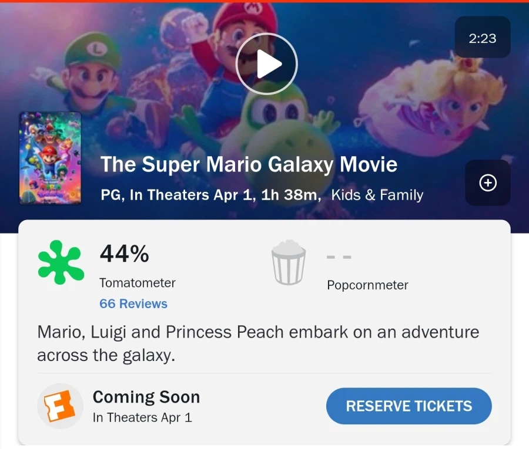The width and height of the screenshot is (529, 449).
Task: Click the 2:23 trailer duration badge
Action: point(482,38)
